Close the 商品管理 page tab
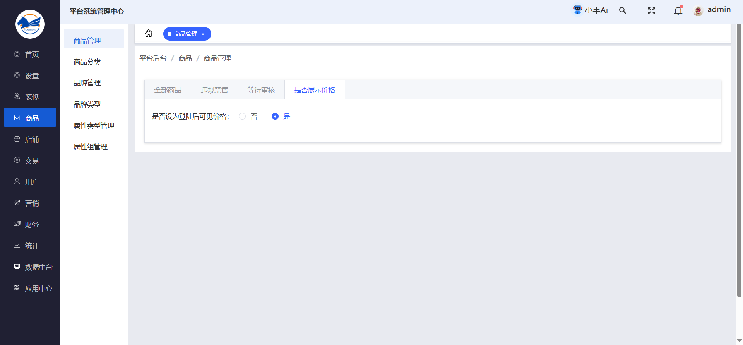This screenshot has width=743, height=345. click(203, 34)
